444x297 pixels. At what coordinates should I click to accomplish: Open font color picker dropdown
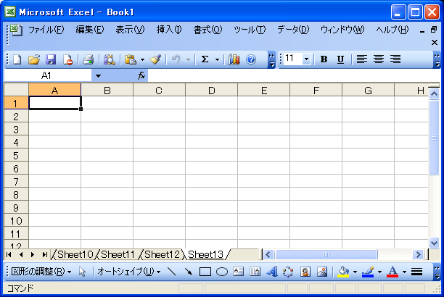pos(404,272)
